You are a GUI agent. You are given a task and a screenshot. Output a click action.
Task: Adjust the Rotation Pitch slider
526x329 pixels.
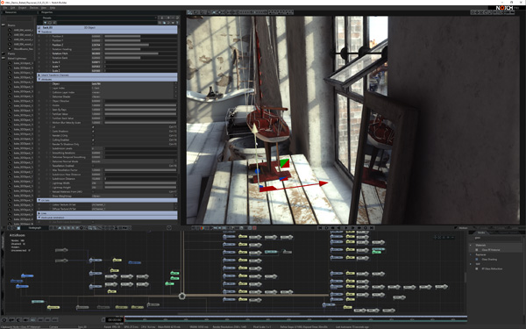coord(140,54)
